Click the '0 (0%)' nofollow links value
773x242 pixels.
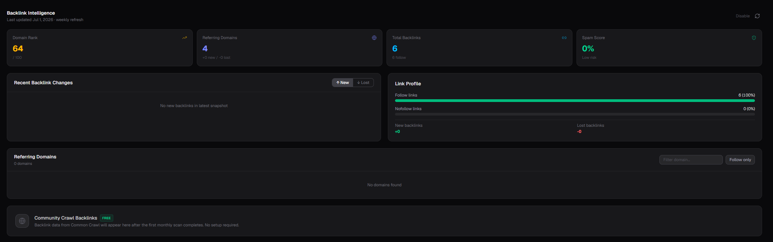coord(749,109)
